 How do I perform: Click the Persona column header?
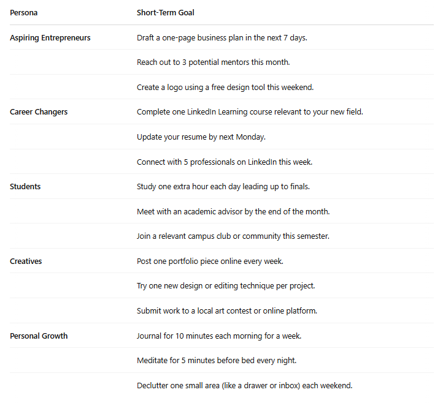coord(24,13)
